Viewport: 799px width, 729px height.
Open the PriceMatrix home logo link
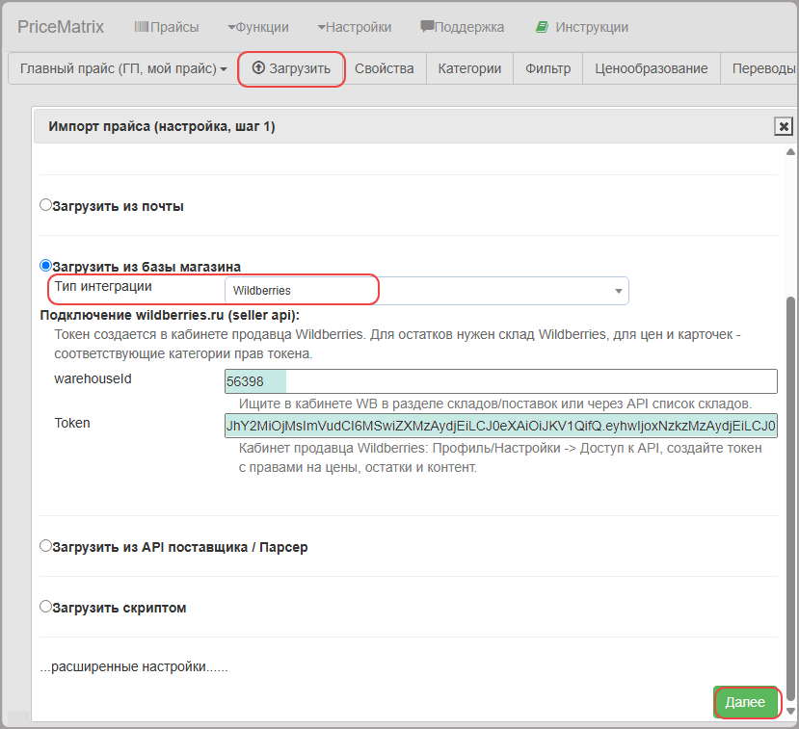pos(61,27)
